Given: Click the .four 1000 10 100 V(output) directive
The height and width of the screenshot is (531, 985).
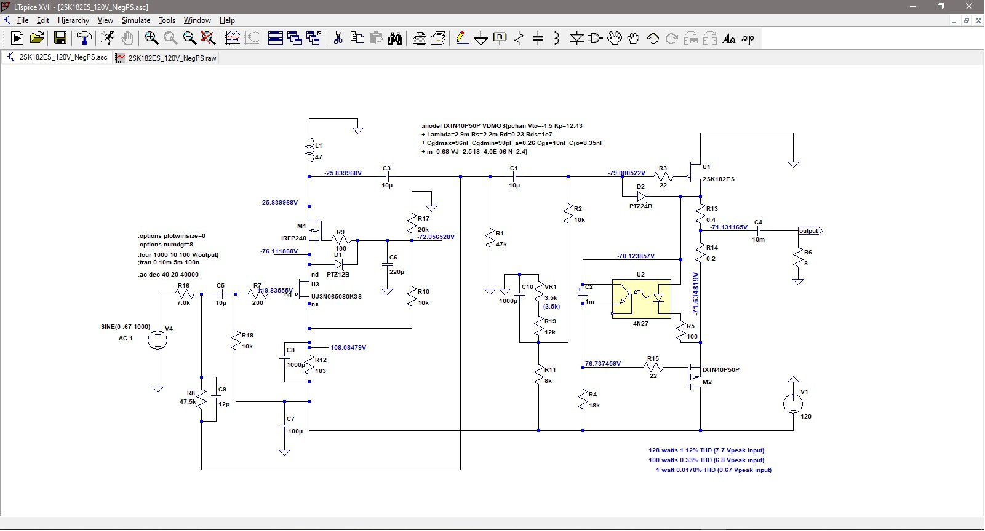Looking at the screenshot, I should coord(178,254).
